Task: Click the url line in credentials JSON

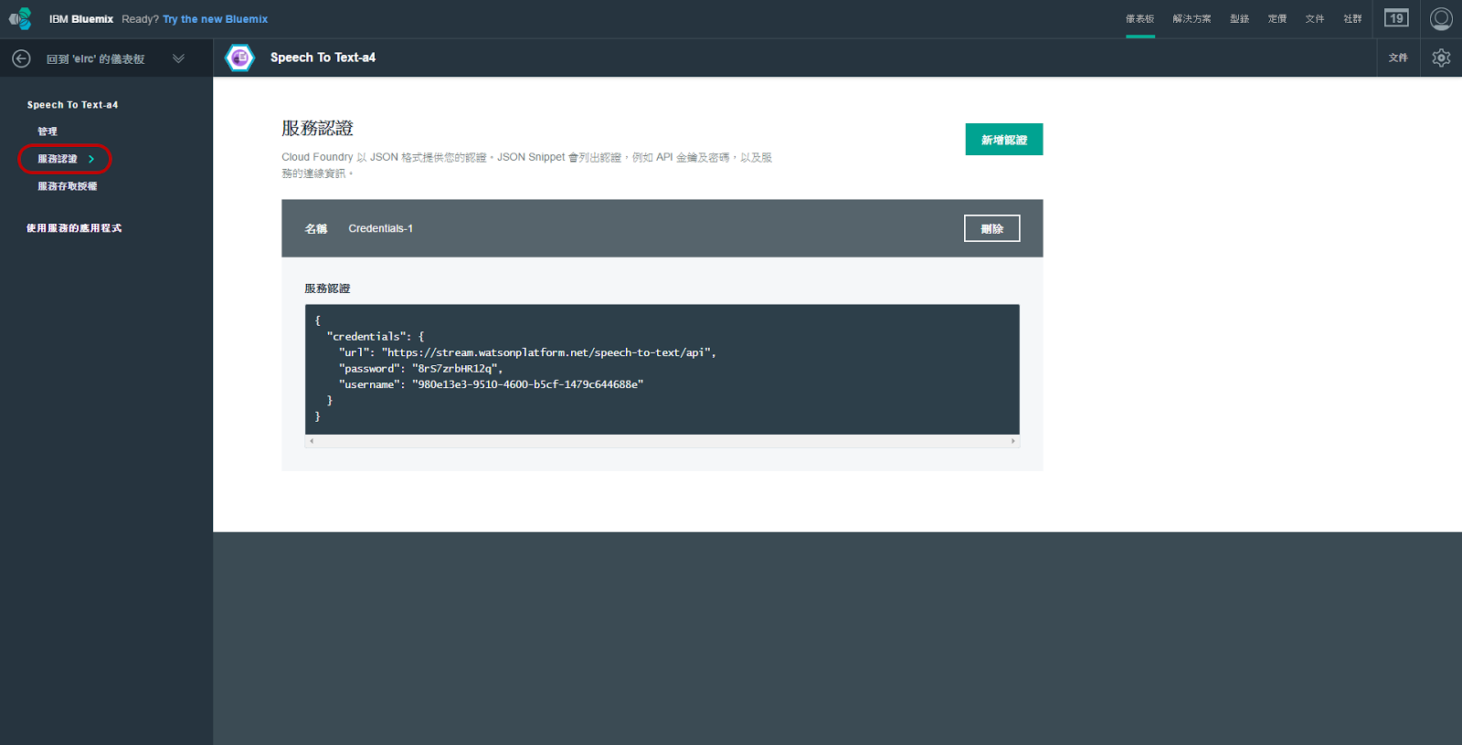Action: (527, 352)
